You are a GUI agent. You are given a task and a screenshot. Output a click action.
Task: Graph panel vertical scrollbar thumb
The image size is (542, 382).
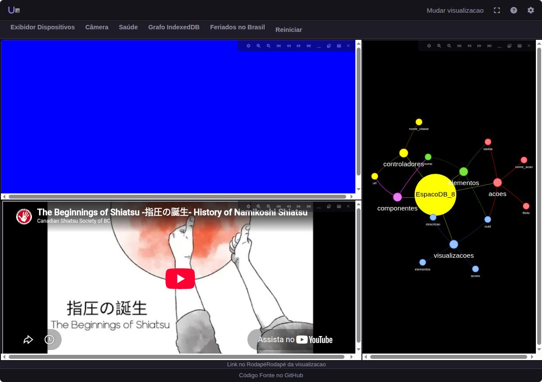(x=539, y=196)
